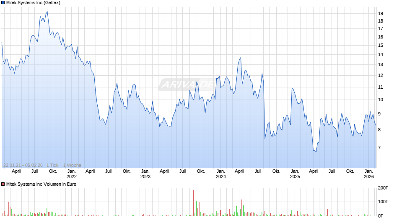Click price axis label 10
Screen dimensions: 394x220
click(x=381, y=100)
